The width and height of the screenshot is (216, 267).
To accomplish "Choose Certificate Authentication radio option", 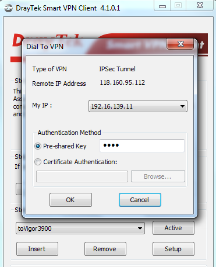I will point(38,162).
